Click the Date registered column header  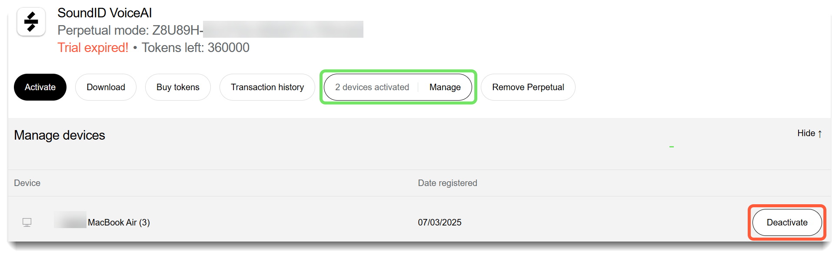click(447, 183)
